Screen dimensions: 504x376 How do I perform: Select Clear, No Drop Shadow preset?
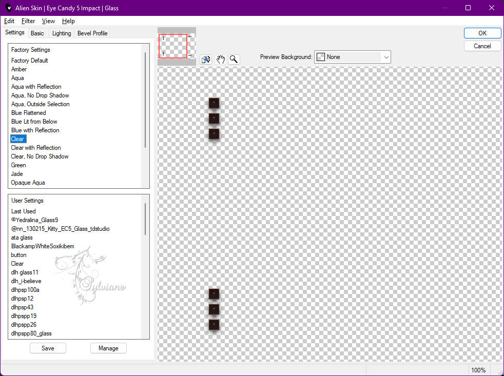tap(40, 156)
